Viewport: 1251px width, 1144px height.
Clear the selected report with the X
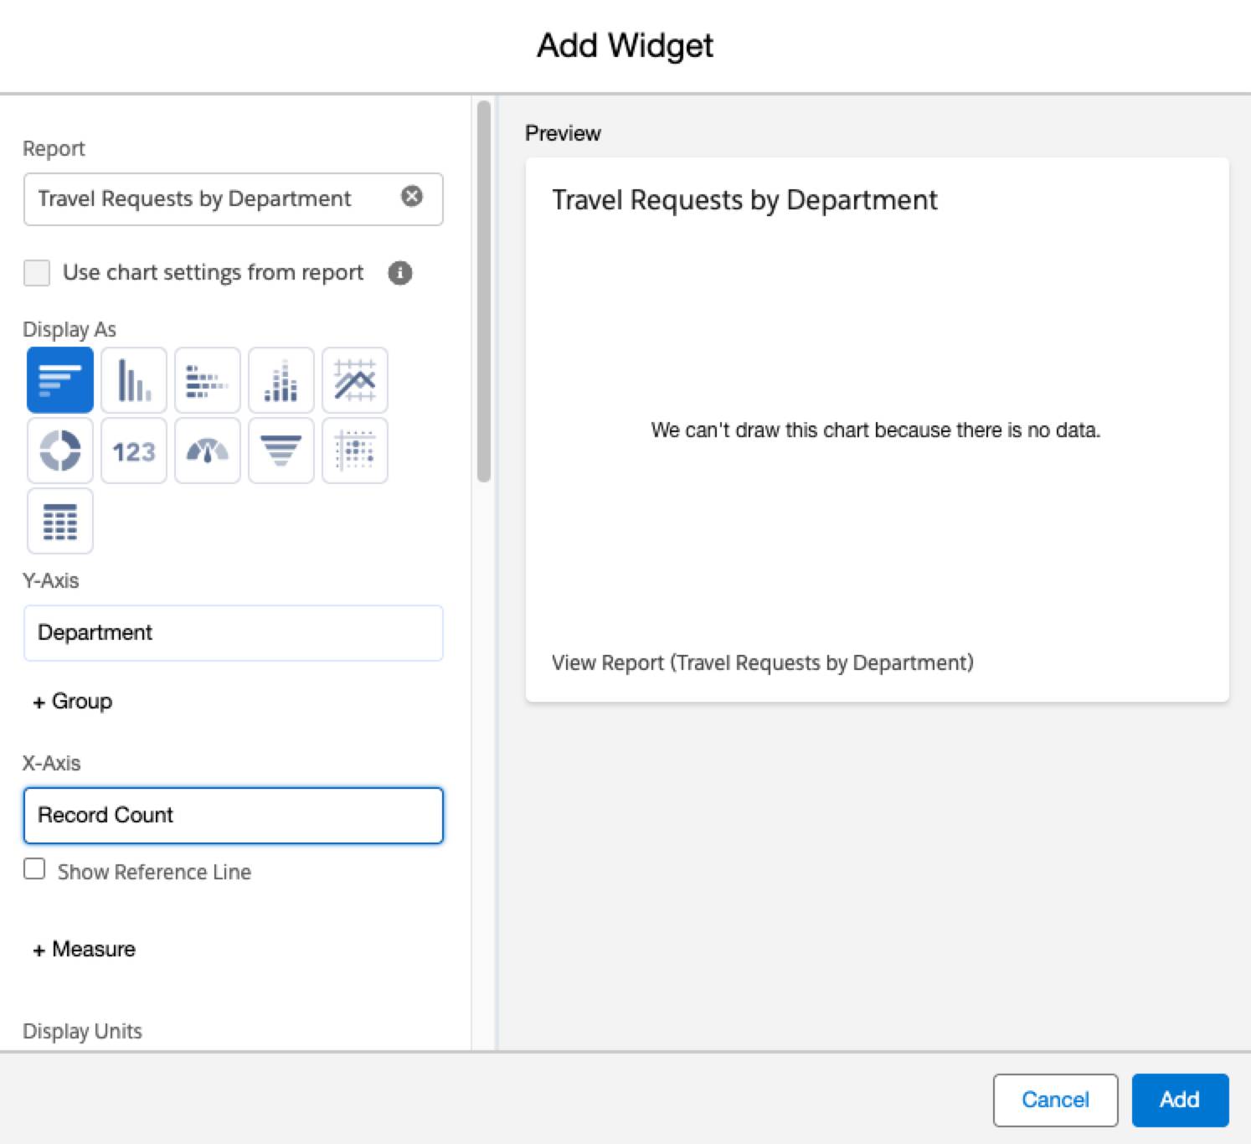(x=411, y=196)
